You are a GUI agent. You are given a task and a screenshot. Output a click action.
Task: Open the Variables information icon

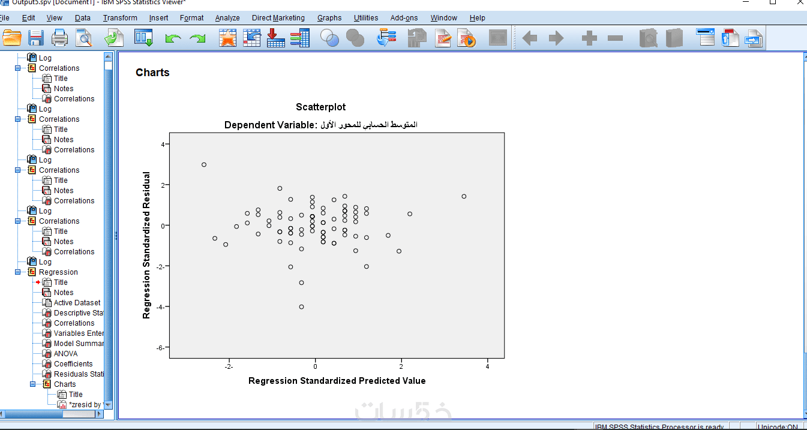299,39
